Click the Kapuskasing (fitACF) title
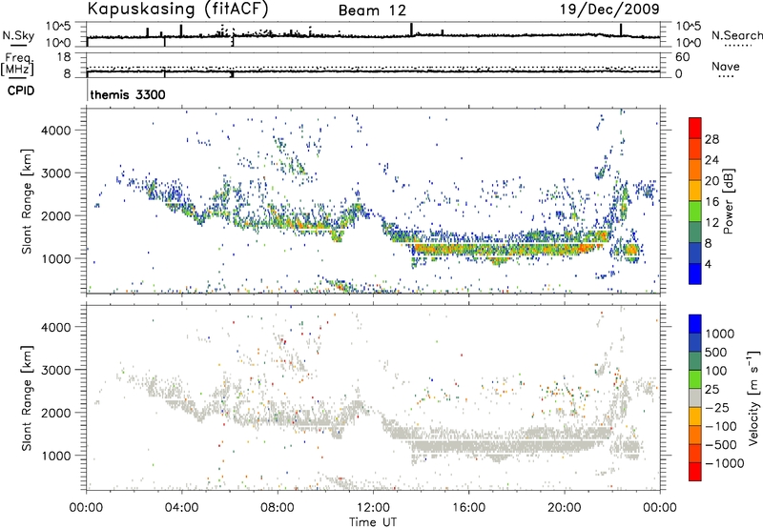 point(177,10)
